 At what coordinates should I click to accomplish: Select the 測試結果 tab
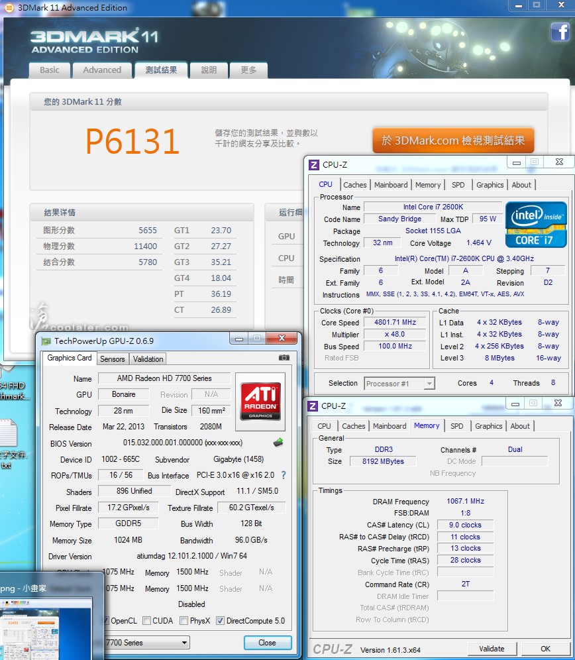click(161, 70)
